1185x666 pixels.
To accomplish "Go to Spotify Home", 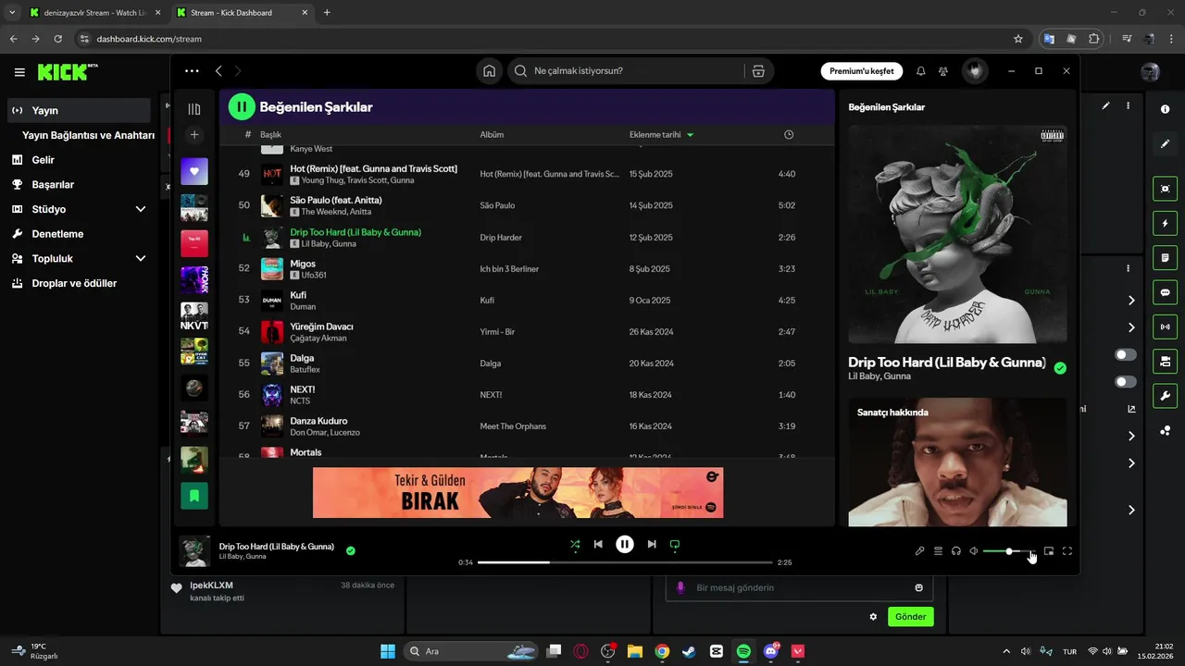I will pyautogui.click(x=489, y=71).
